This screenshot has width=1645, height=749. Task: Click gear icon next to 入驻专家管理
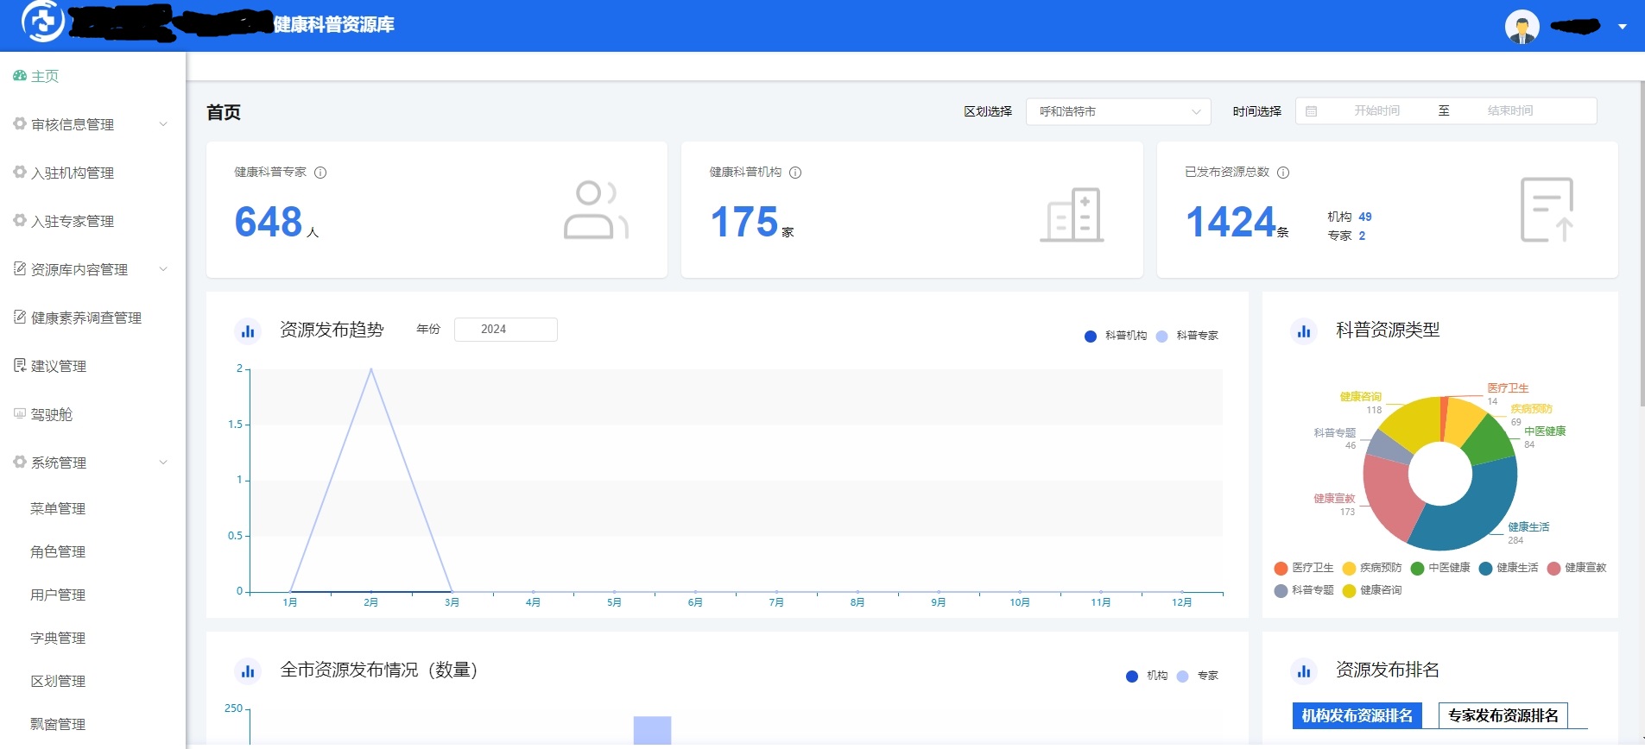click(x=20, y=221)
